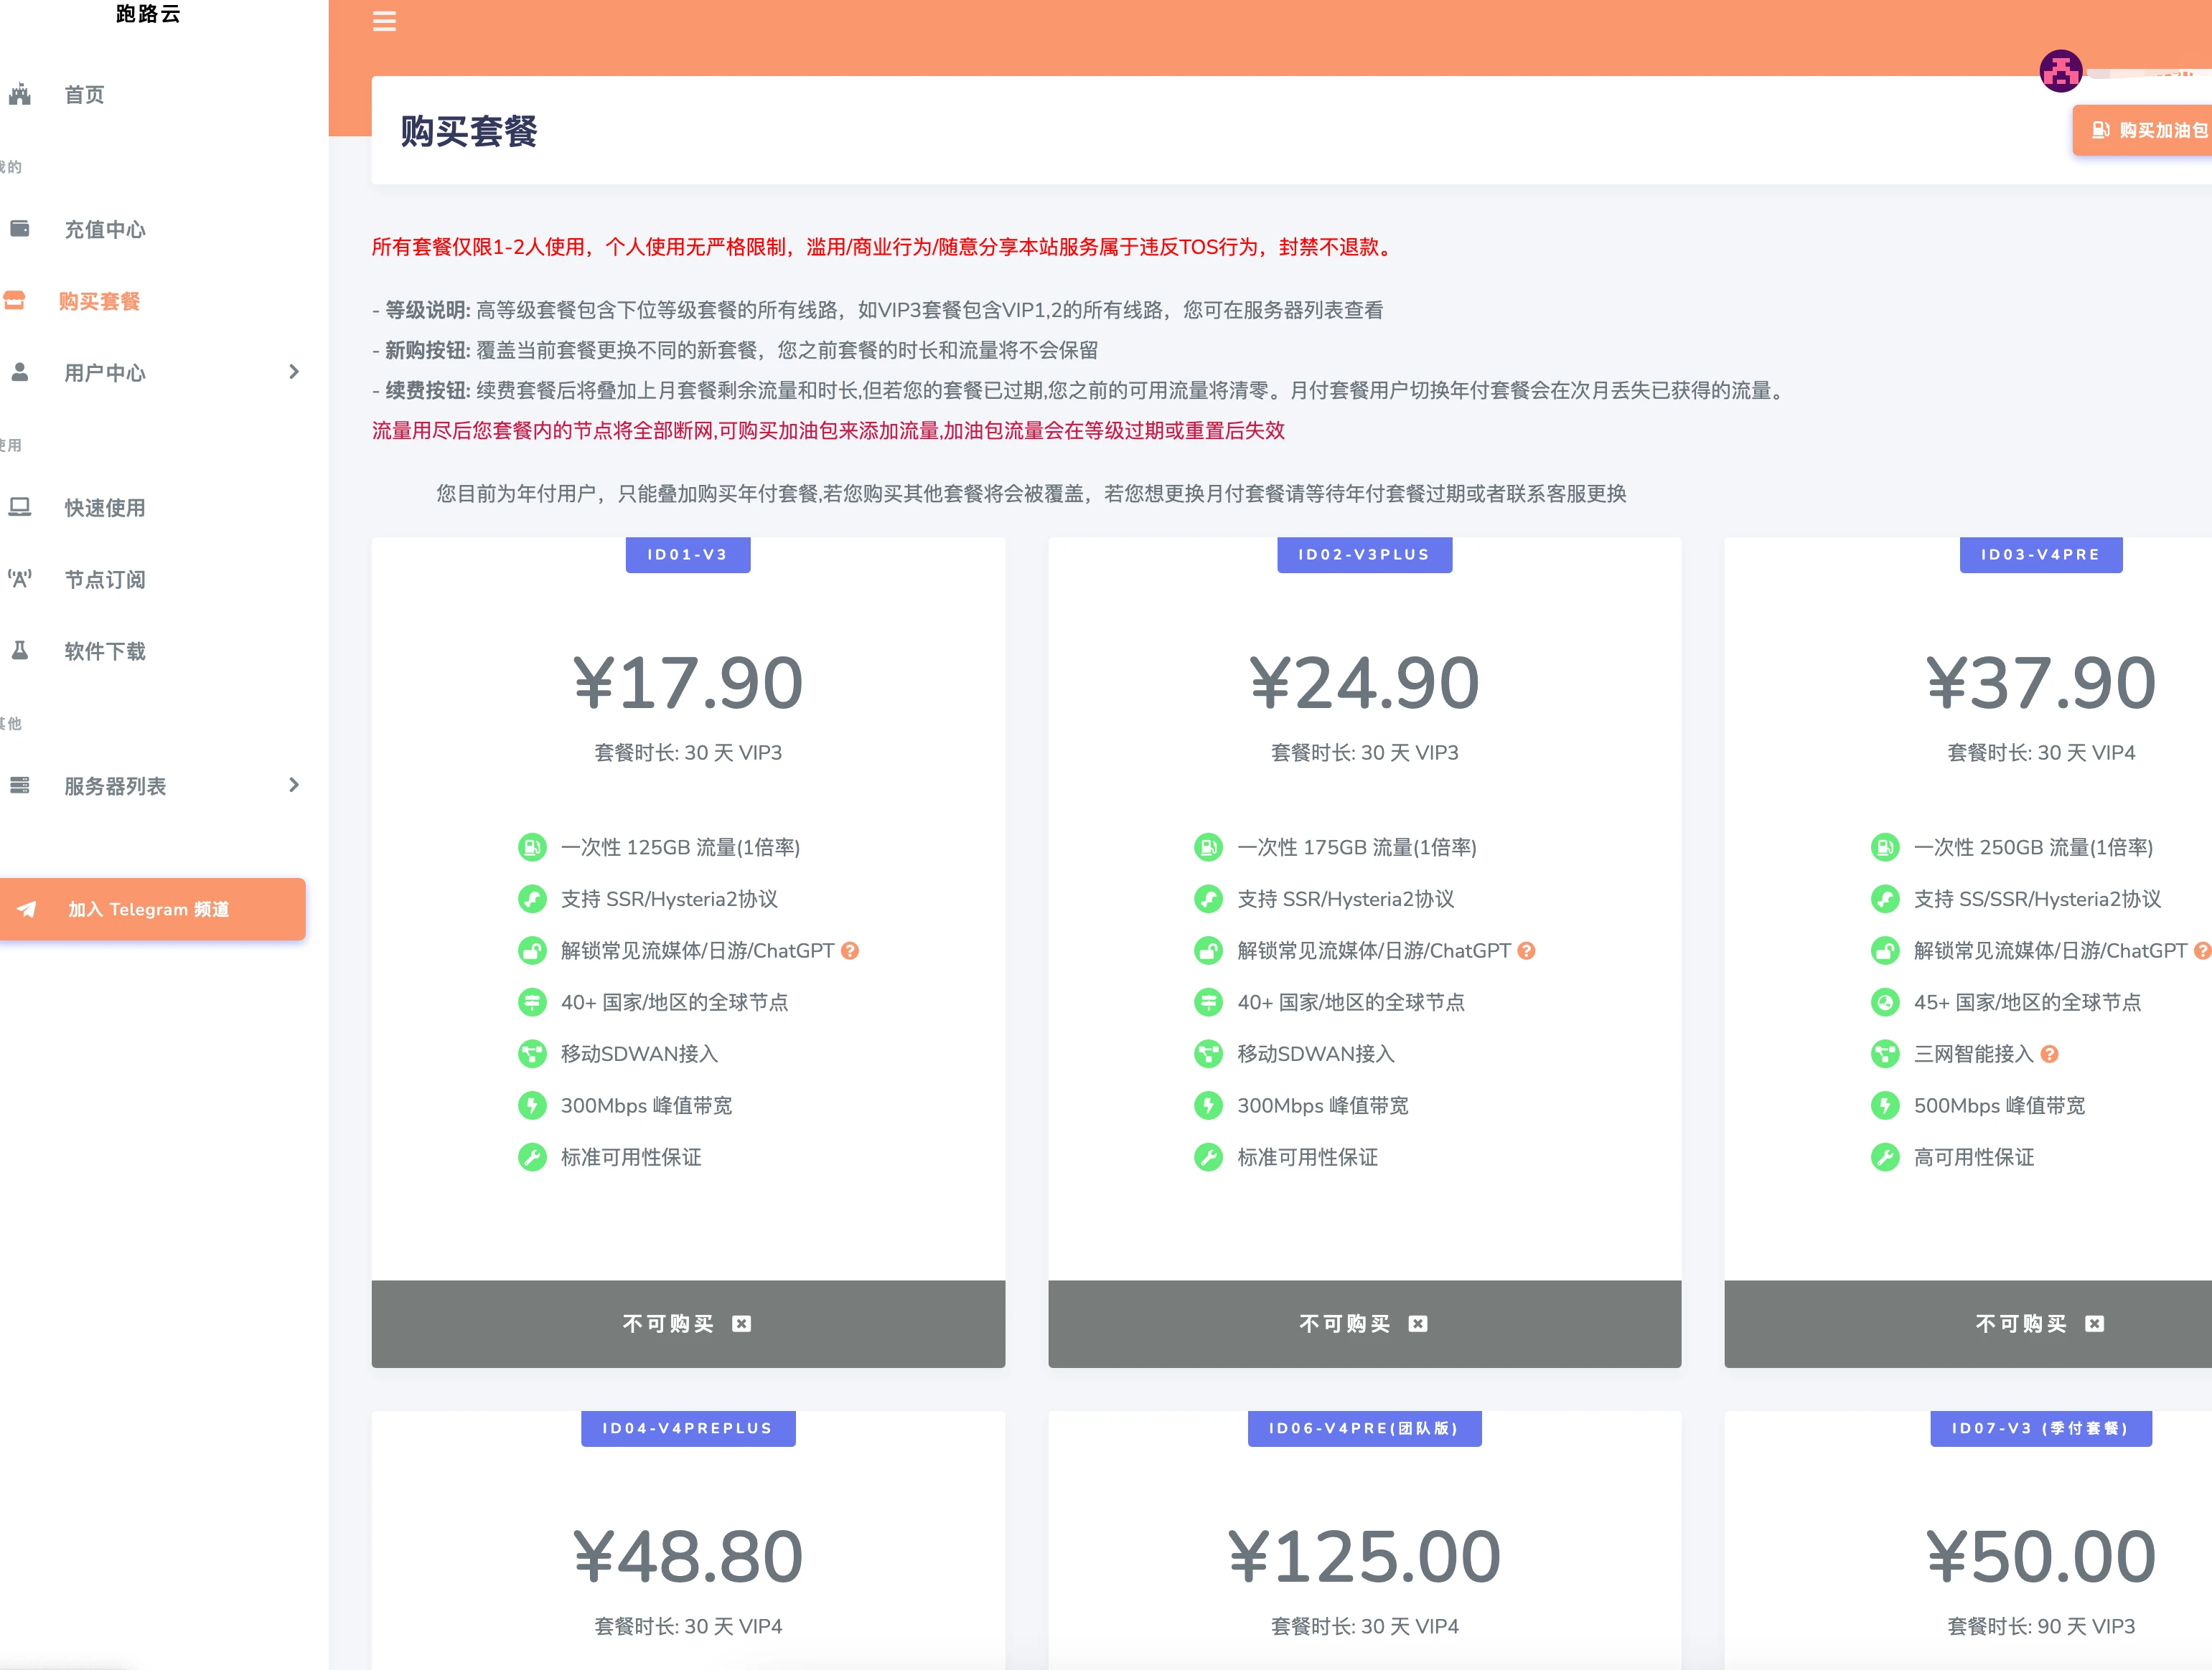
Task: Click ID02-V3PLUS 流媒体 help question icon
Action: click(1526, 950)
